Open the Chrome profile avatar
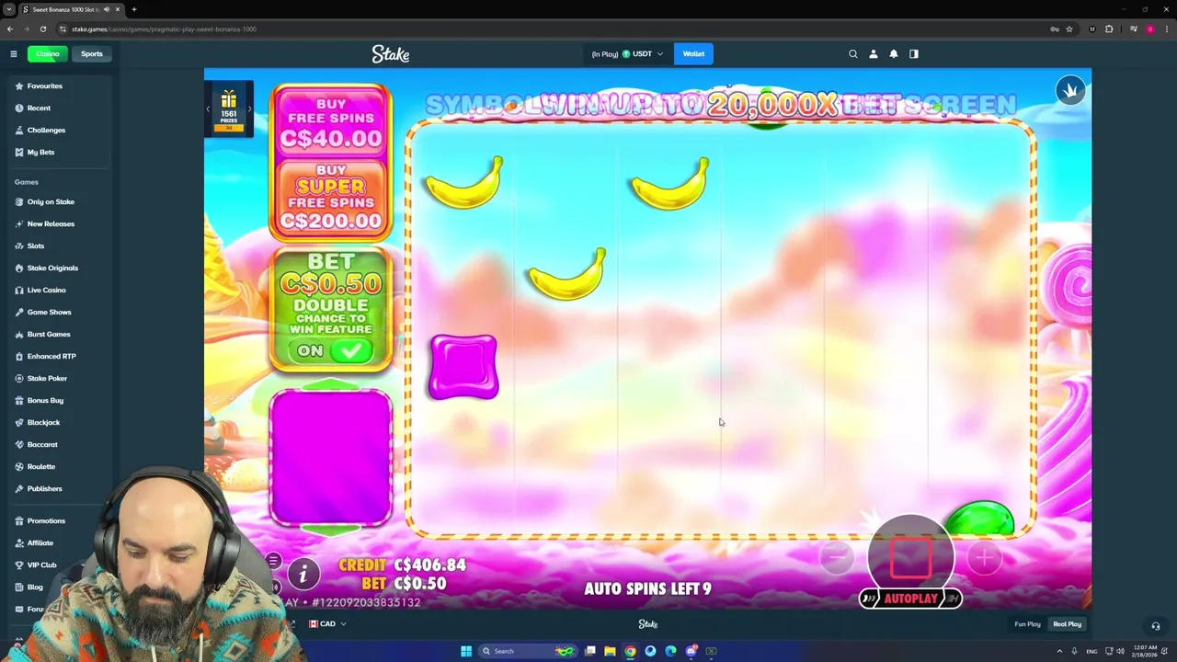The image size is (1177, 662). click(x=1149, y=29)
